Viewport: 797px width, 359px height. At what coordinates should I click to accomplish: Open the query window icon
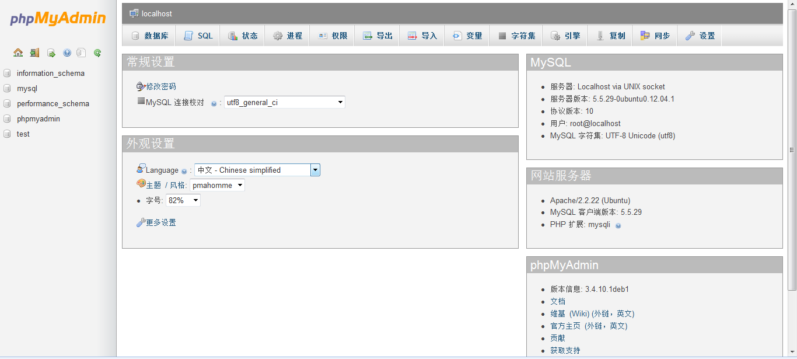(51, 53)
